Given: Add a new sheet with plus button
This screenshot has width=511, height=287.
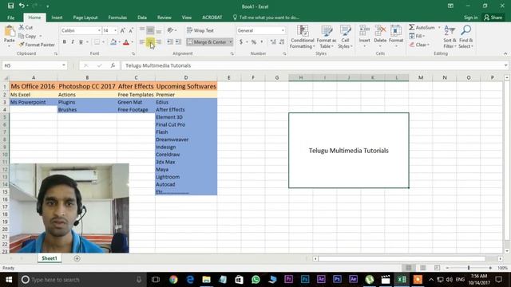Looking at the screenshot, I should 77,258.
